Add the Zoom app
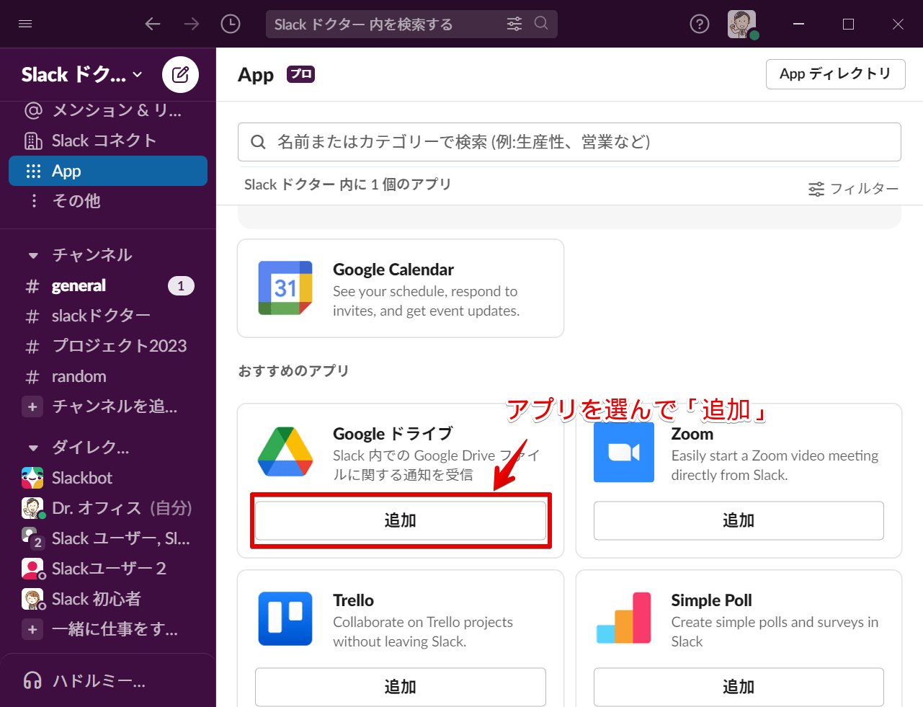 click(739, 520)
